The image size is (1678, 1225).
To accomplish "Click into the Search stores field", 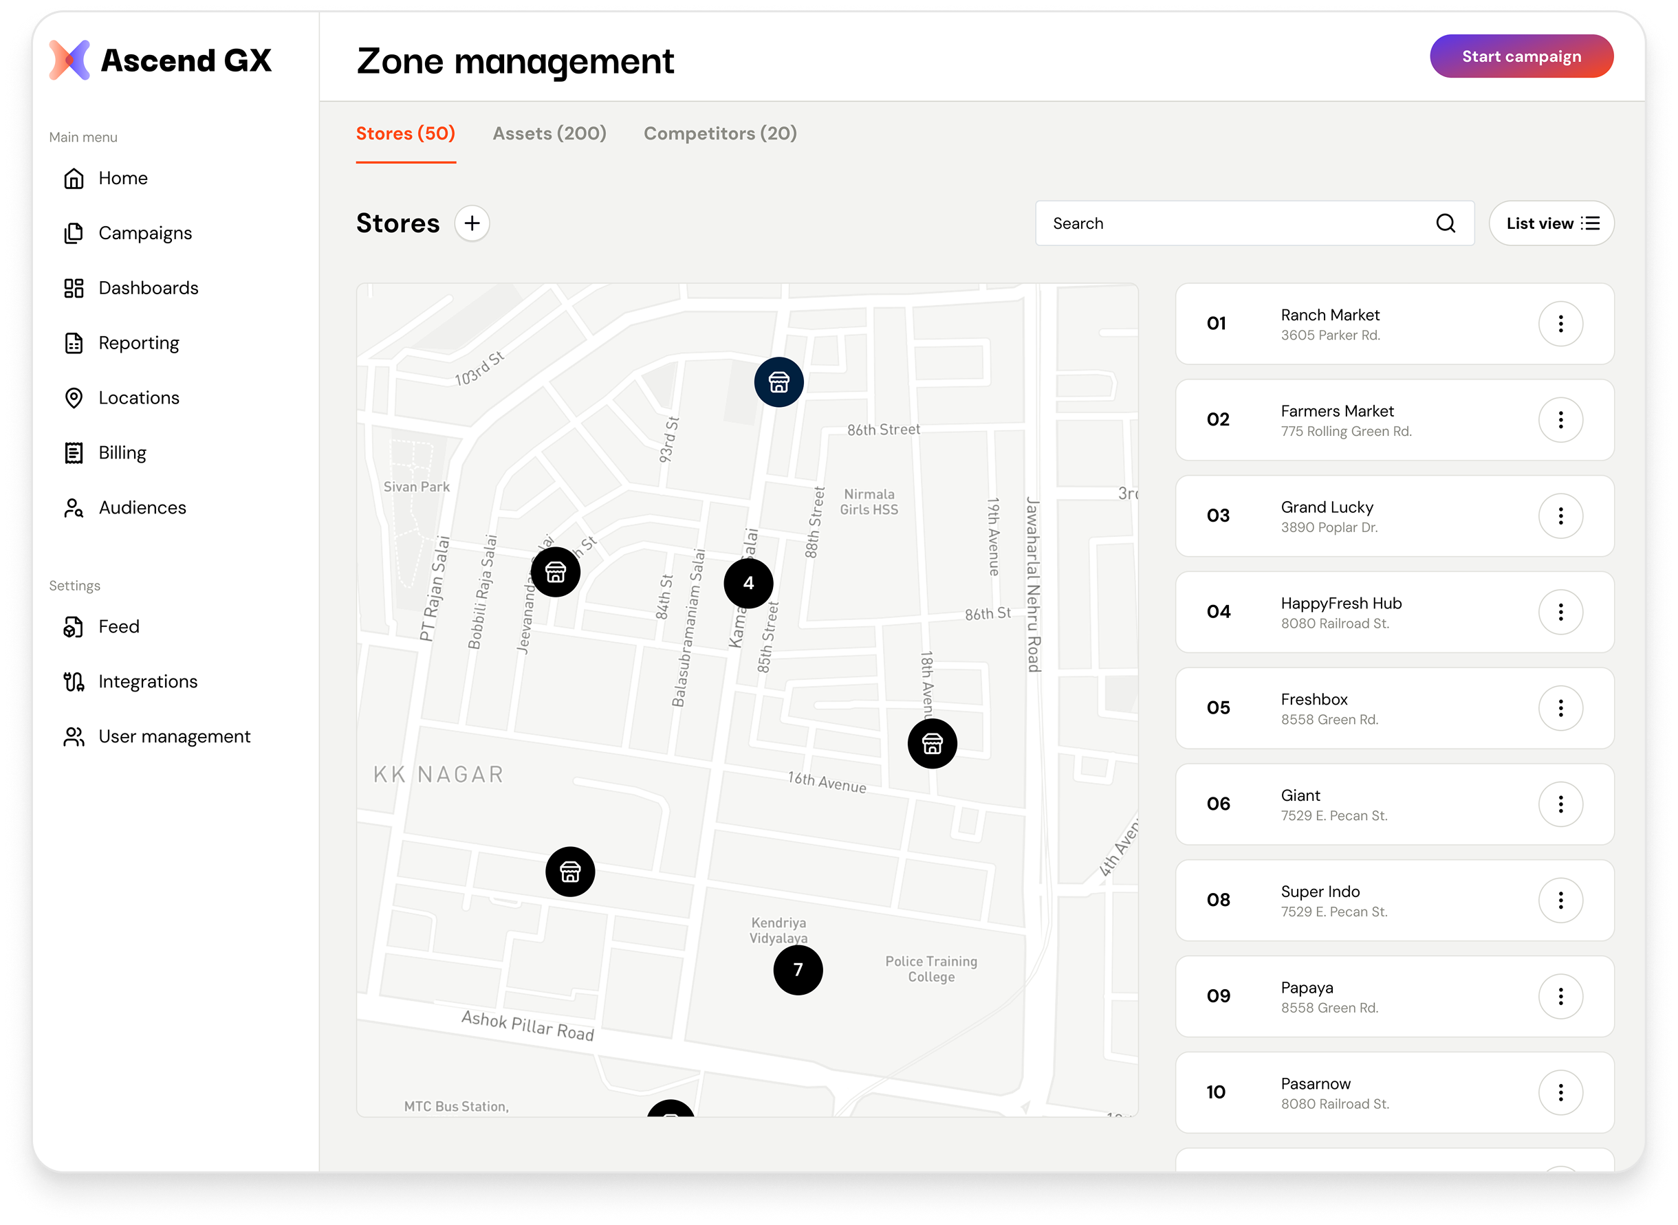I will tap(1254, 223).
